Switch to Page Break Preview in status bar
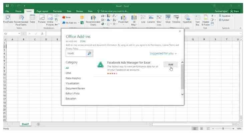244x133 pixels. pos(208,129)
